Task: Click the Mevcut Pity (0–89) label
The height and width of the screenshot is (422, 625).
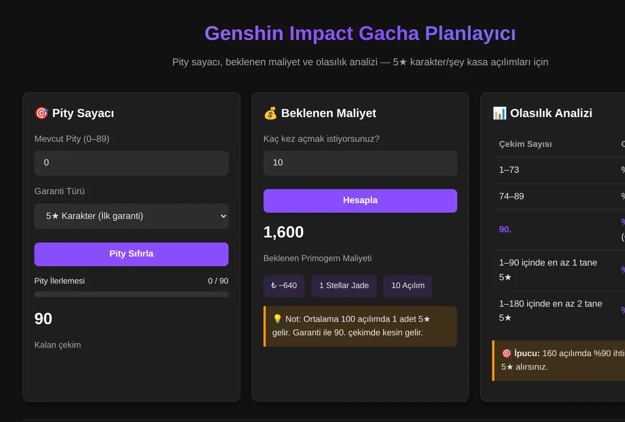Action: click(72, 139)
